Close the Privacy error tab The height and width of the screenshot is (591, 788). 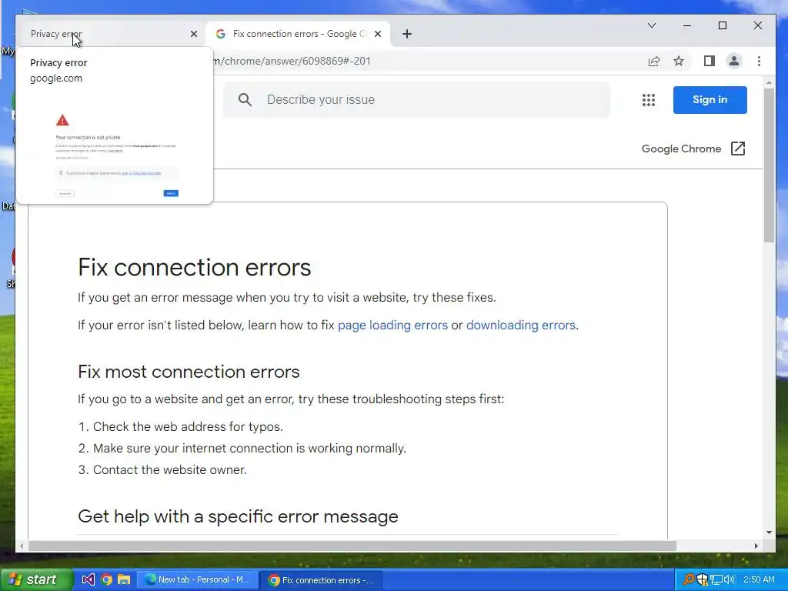193,34
